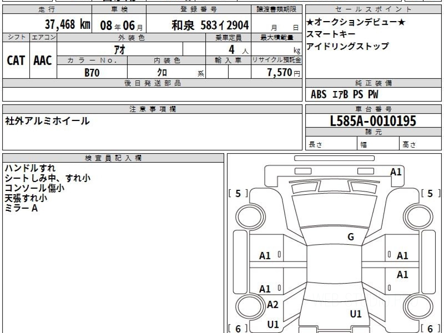Click the 検査員記入欄 header
Image resolution: width=444 pixels, height=333 pixels.
(113, 158)
